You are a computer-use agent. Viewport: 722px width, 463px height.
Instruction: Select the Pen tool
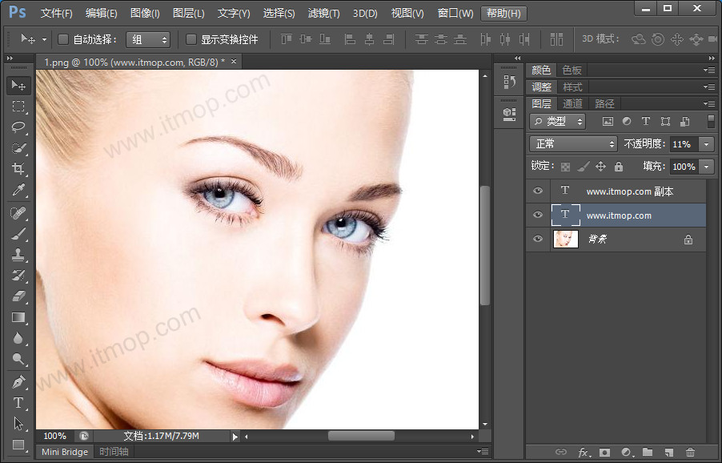(18, 382)
